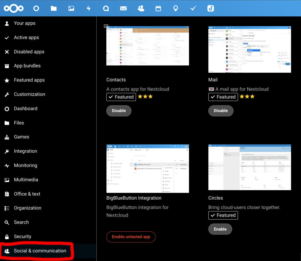Click the pulse icon beside Monitoring
Image resolution: width=301 pixels, height=261 pixels.
click(x=7, y=165)
